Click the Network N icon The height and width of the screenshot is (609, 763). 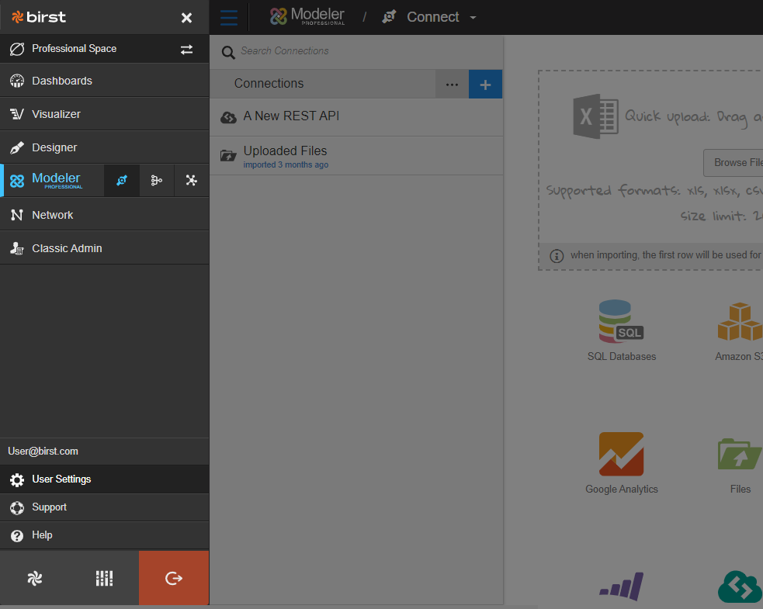tap(17, 215)
